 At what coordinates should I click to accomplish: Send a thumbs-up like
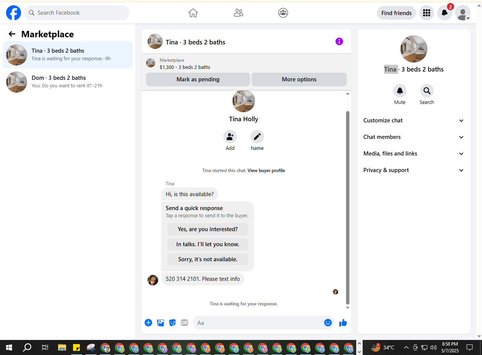point(343,323)
